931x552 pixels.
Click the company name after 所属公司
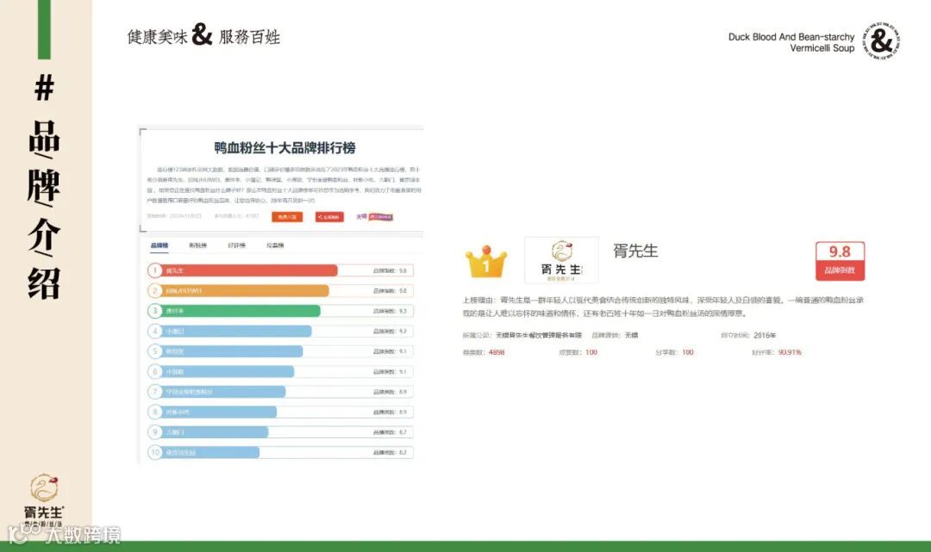click(539, 336)
